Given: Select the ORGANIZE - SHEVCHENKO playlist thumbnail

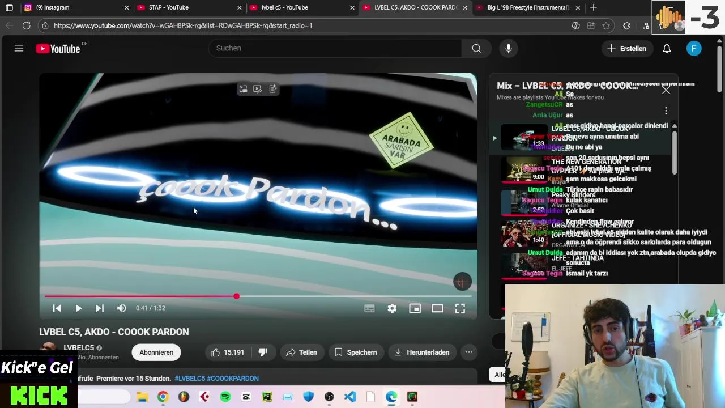Looking at the screenshot, I should point(524,233).
